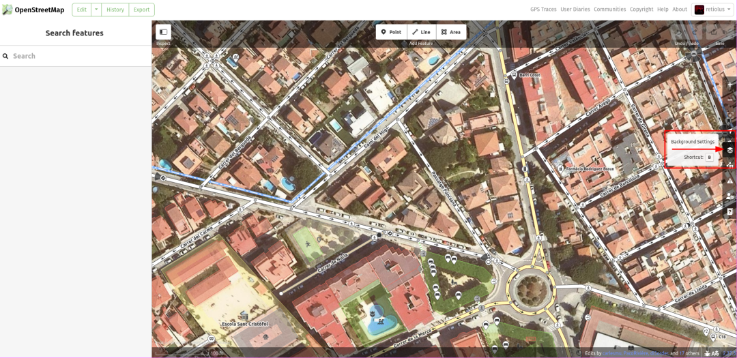737x358 pixels.
Task: Select the sports pitch icon on green court
Action: click(308, 244)
